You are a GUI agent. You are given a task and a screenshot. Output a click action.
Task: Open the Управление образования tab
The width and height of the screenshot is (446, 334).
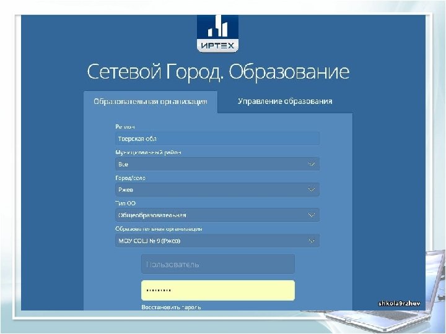285,101
